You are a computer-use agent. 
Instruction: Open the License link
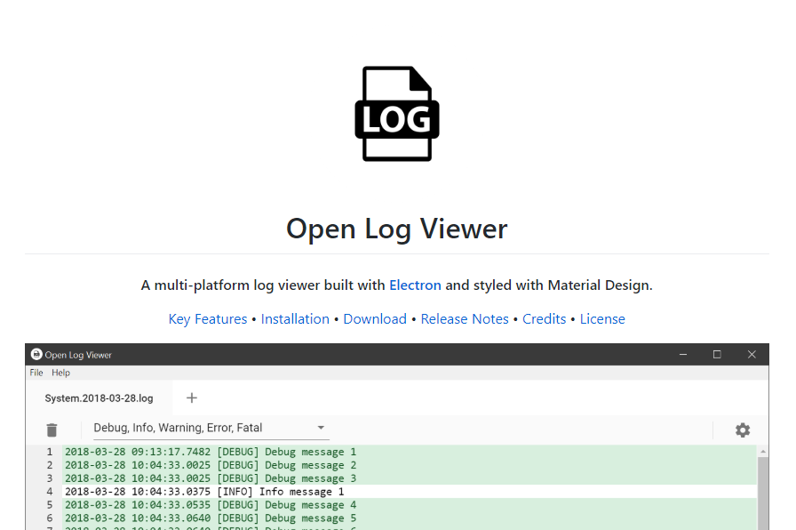[x=602, y=319]
